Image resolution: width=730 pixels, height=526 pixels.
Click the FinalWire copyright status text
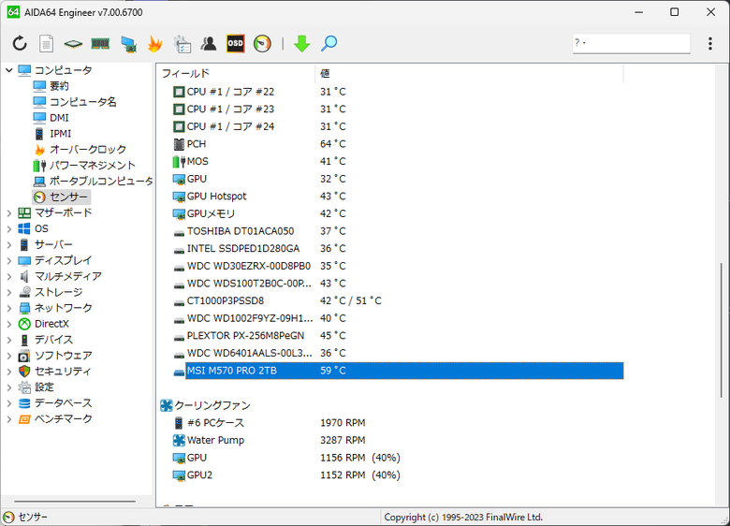(x=463, y=518)
